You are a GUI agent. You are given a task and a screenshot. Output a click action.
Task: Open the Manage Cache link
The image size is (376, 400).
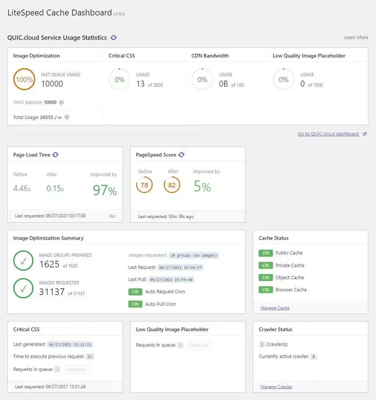[x=275, y=308]
